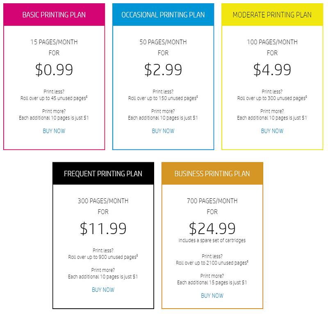Select the pink Basic Printing Plan header
The width and height of the screenshot is (328, 314).
pyautogui.click(x=54, y=15)
